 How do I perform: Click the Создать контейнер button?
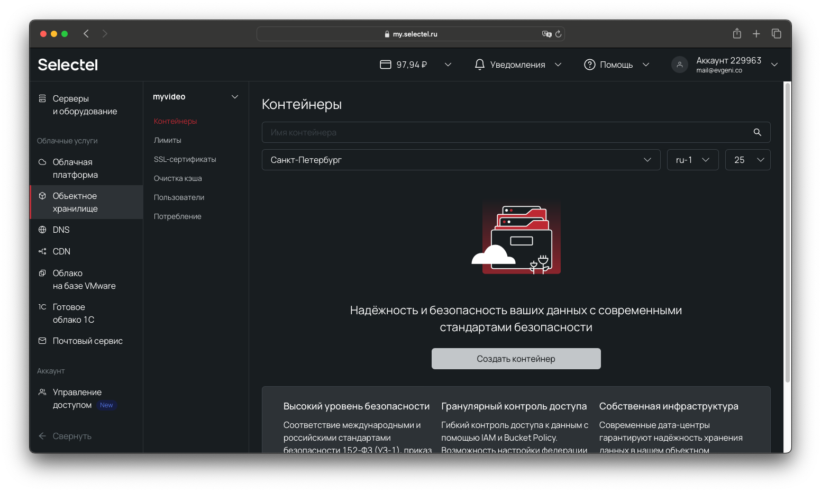coord(516,359)
